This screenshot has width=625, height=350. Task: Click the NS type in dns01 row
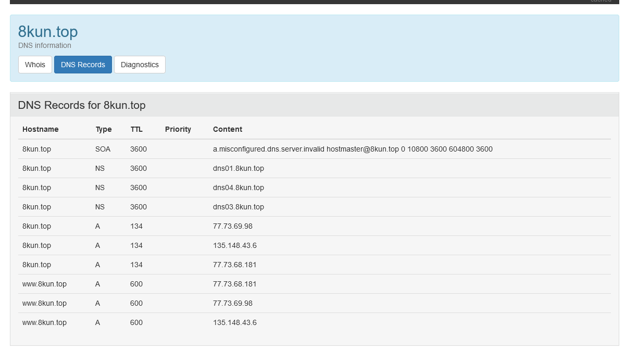coord(100,168)
